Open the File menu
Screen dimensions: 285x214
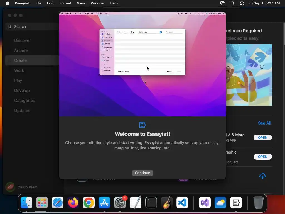click(x=38, y=3)
